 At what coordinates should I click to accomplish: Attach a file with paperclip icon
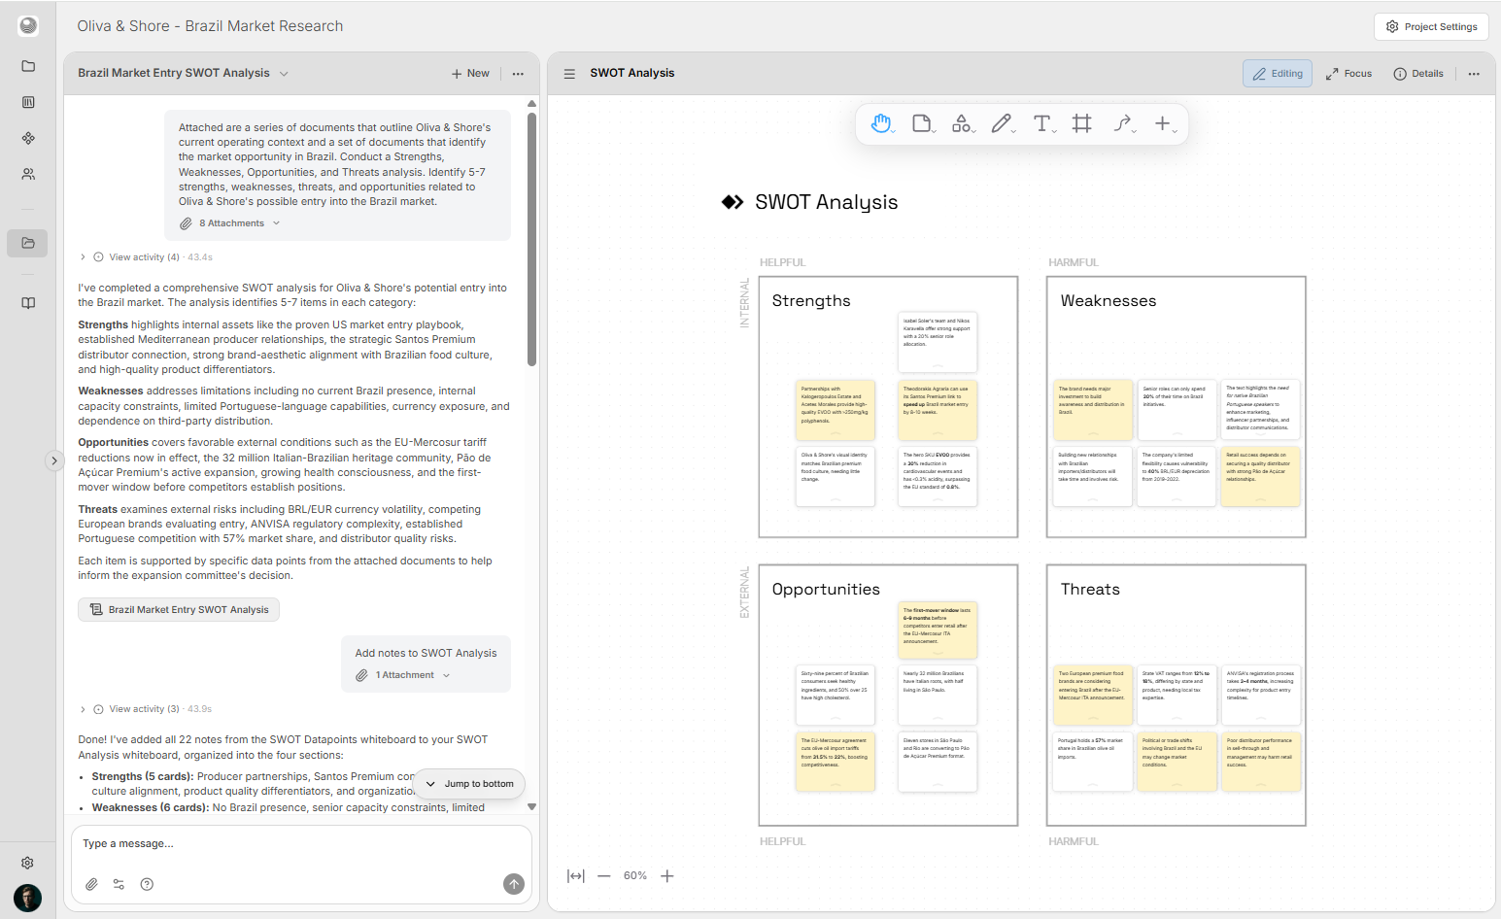click(x=91, y=884)
